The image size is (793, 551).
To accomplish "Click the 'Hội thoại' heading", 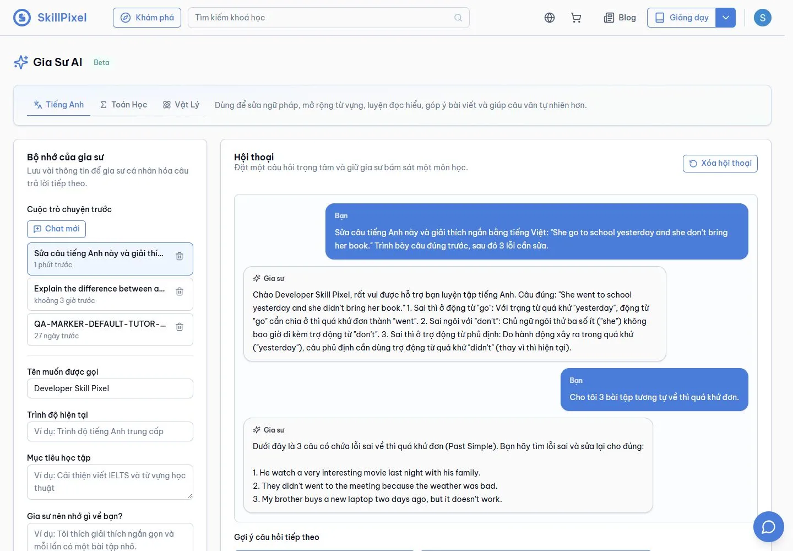I will point(254,157).
